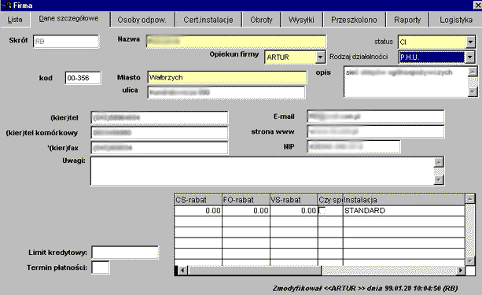Click the E-mail field
Image resolution: width=482 pixels, height=295 pixels.
pos(376,116)
